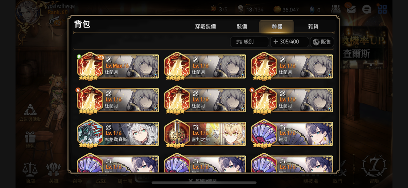Open the mail inbox envelope icon
The width and height of the screenshot is (408, 188).
tap(351, 9)
